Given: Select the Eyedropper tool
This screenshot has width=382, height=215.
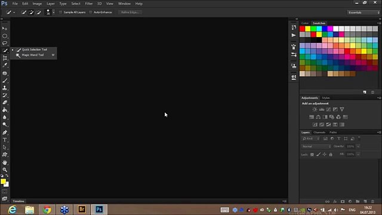Looking at the screenshot, I should pos(5,65).
